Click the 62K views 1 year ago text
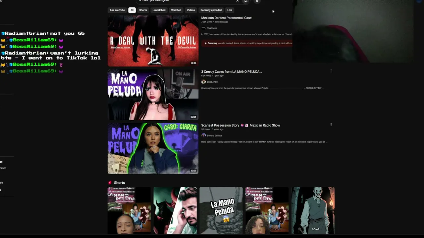 pos(212,76)
